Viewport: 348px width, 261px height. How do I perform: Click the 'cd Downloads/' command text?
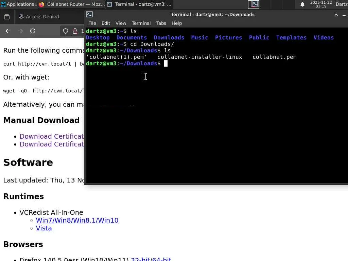point(152,44)
